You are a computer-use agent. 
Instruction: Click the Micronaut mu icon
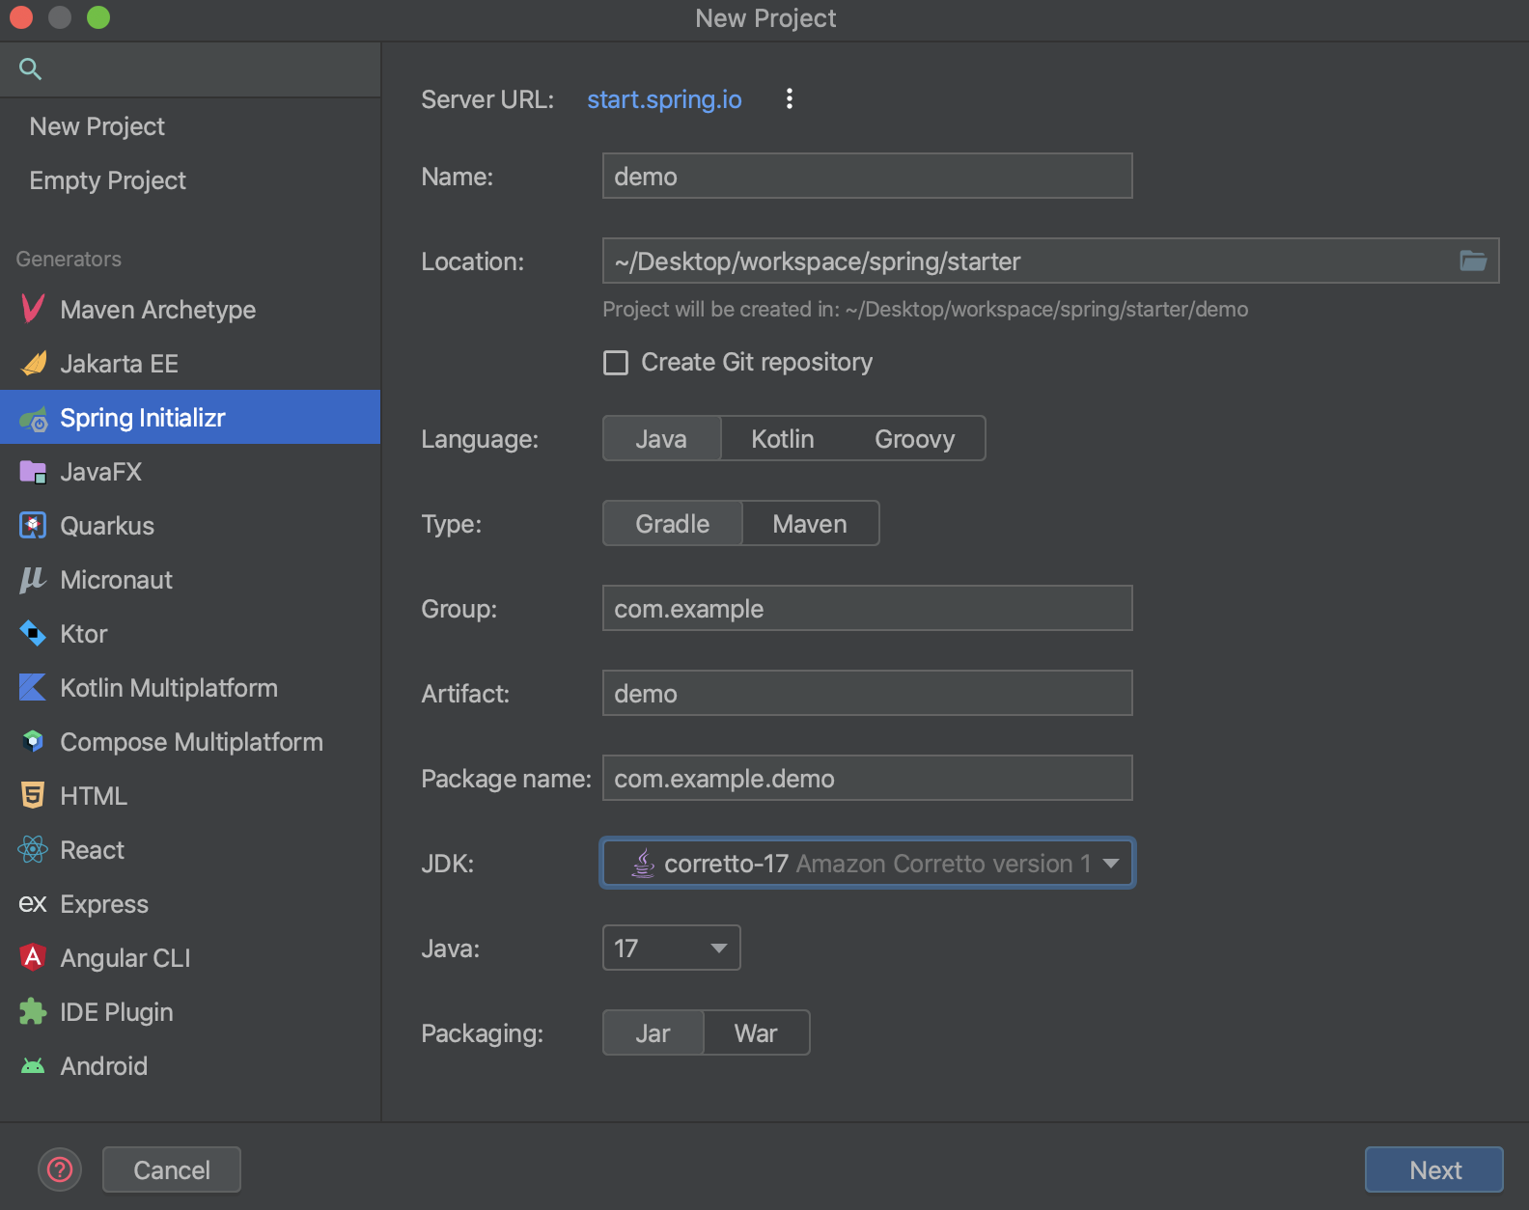(33, 579)
